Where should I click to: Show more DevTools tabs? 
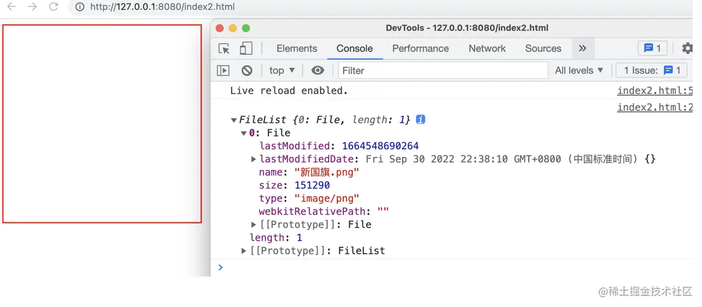[x=582, y=48]
